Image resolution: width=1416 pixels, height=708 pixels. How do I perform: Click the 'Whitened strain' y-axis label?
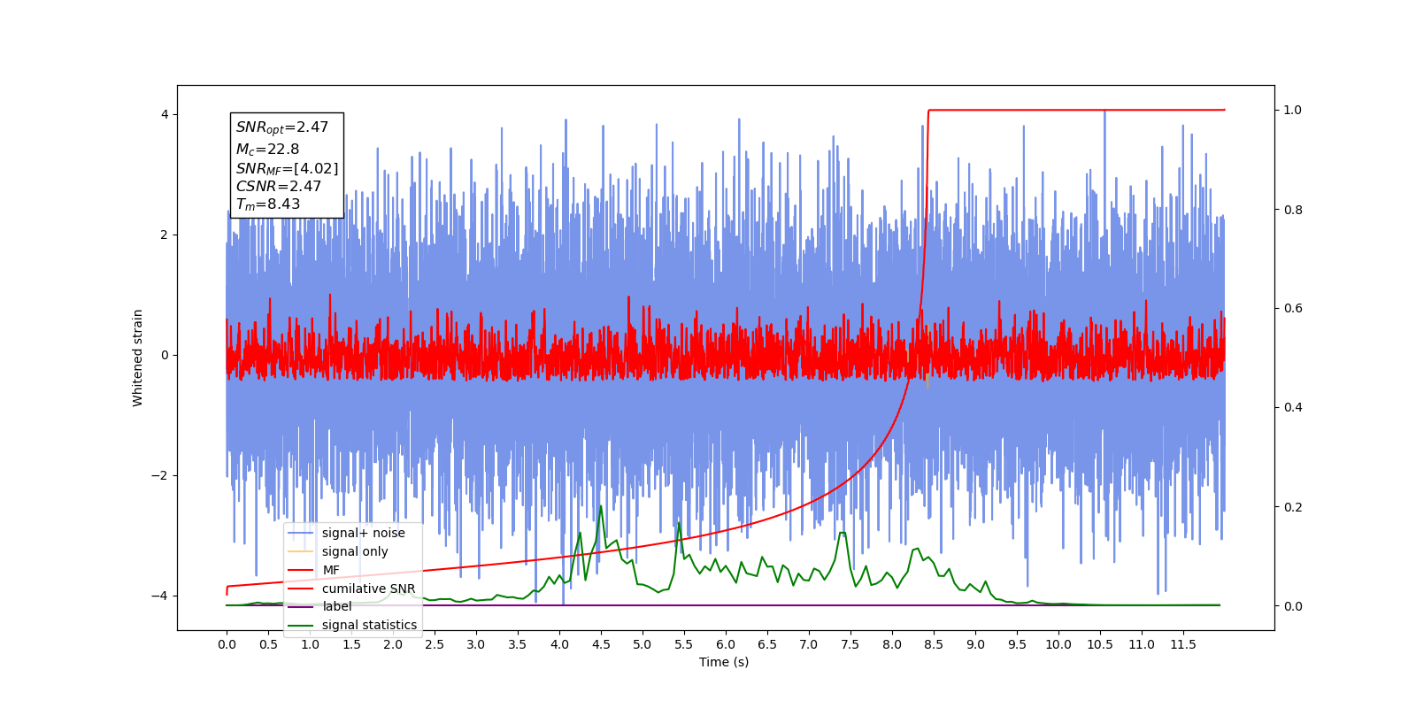[x=137, y=358]
